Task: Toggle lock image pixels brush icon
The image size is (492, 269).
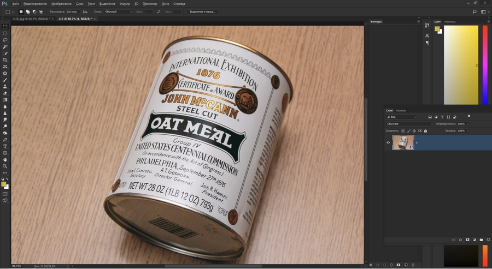Action: tap(408, 131)
